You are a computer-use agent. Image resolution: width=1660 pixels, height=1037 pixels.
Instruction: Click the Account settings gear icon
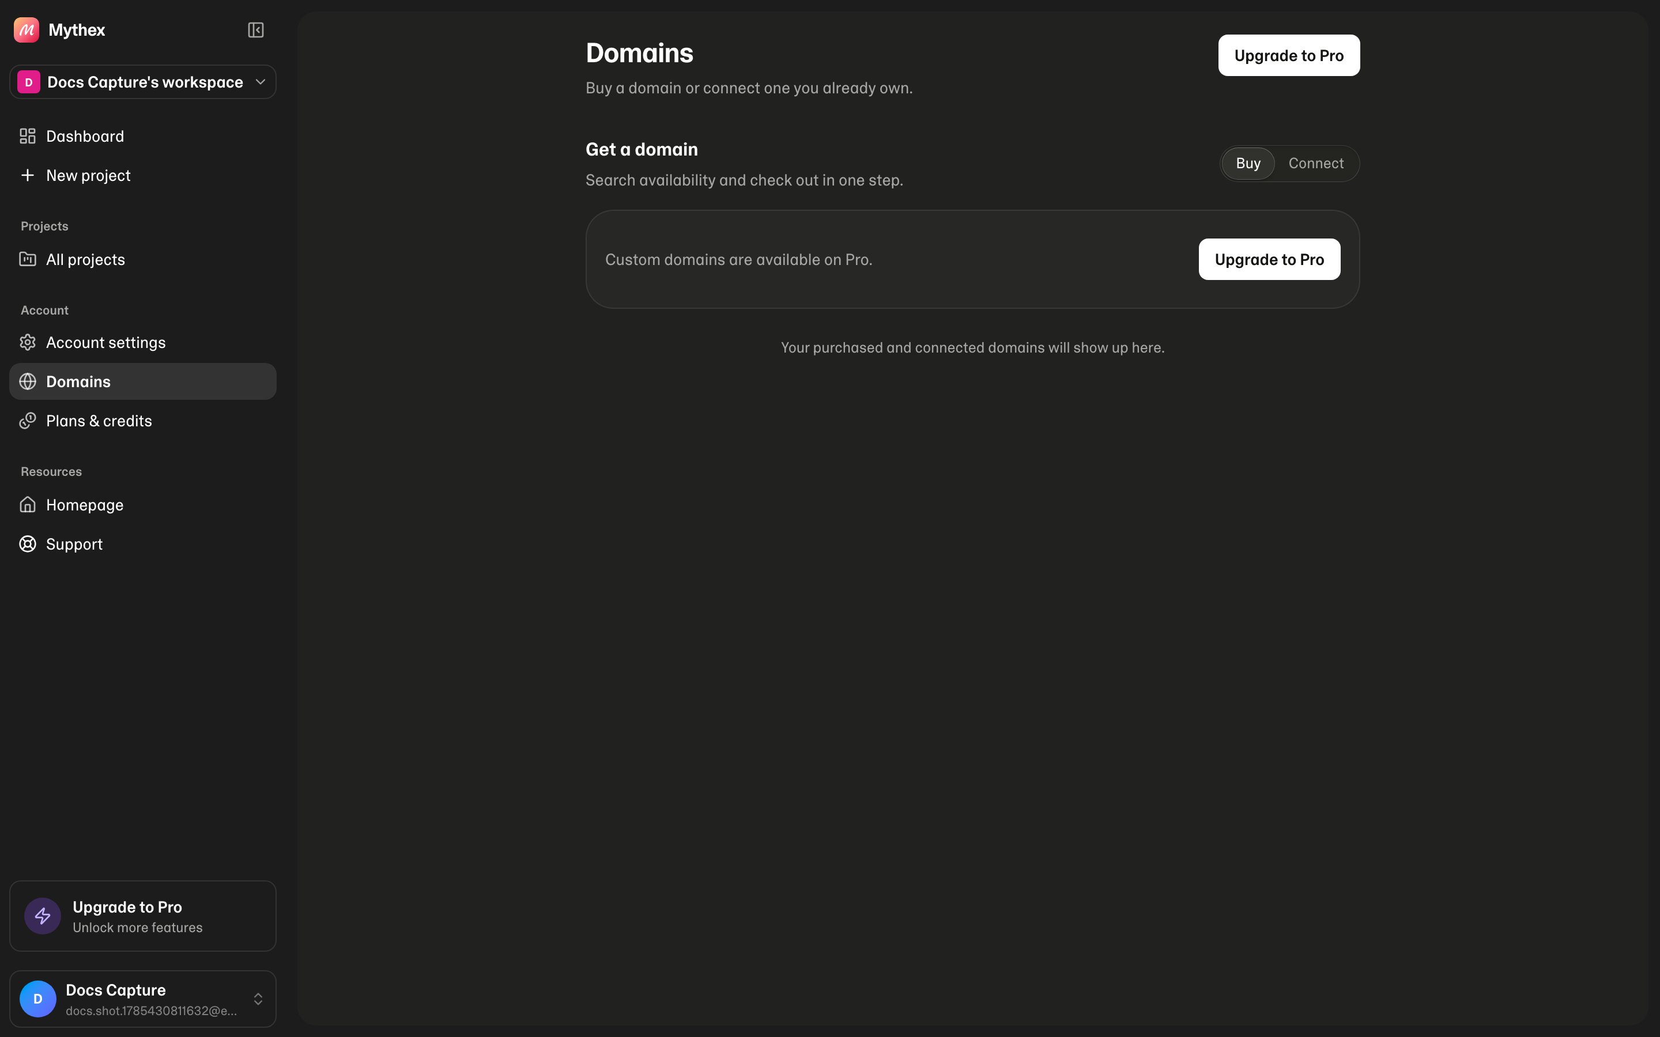[x=28, y=342]
